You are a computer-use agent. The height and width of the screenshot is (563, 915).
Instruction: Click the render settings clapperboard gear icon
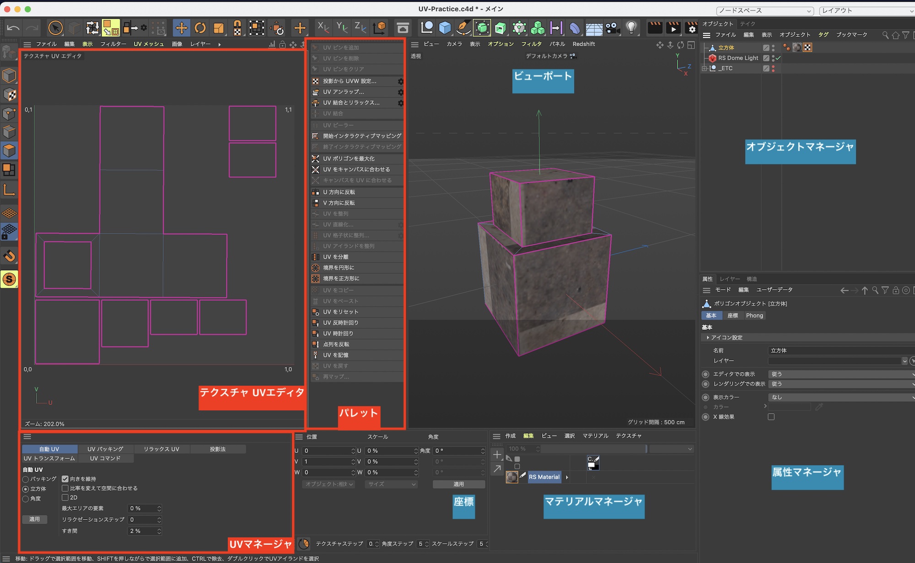[691, 28]
